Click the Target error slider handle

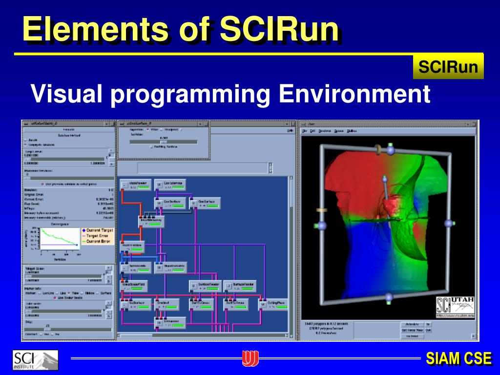pos(28,159)
